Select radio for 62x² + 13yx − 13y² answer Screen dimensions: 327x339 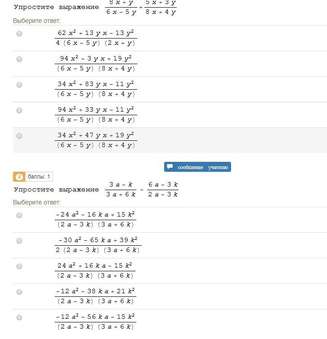click(19, 34)
